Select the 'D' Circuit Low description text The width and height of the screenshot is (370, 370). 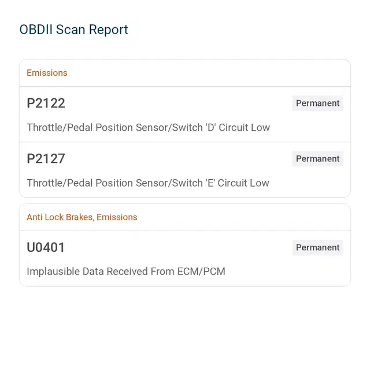pos(148,127)
